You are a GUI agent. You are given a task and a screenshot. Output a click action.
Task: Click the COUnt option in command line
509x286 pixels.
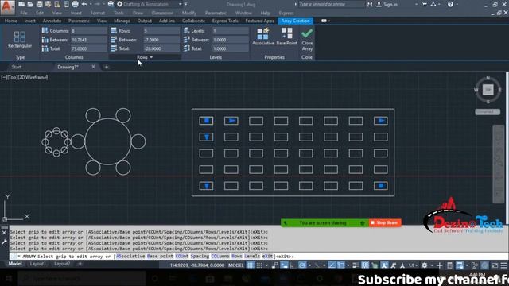[x=182, y=256]
